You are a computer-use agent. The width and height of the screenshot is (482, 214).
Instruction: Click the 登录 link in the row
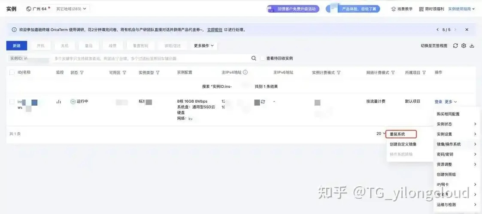click(438, 101)
